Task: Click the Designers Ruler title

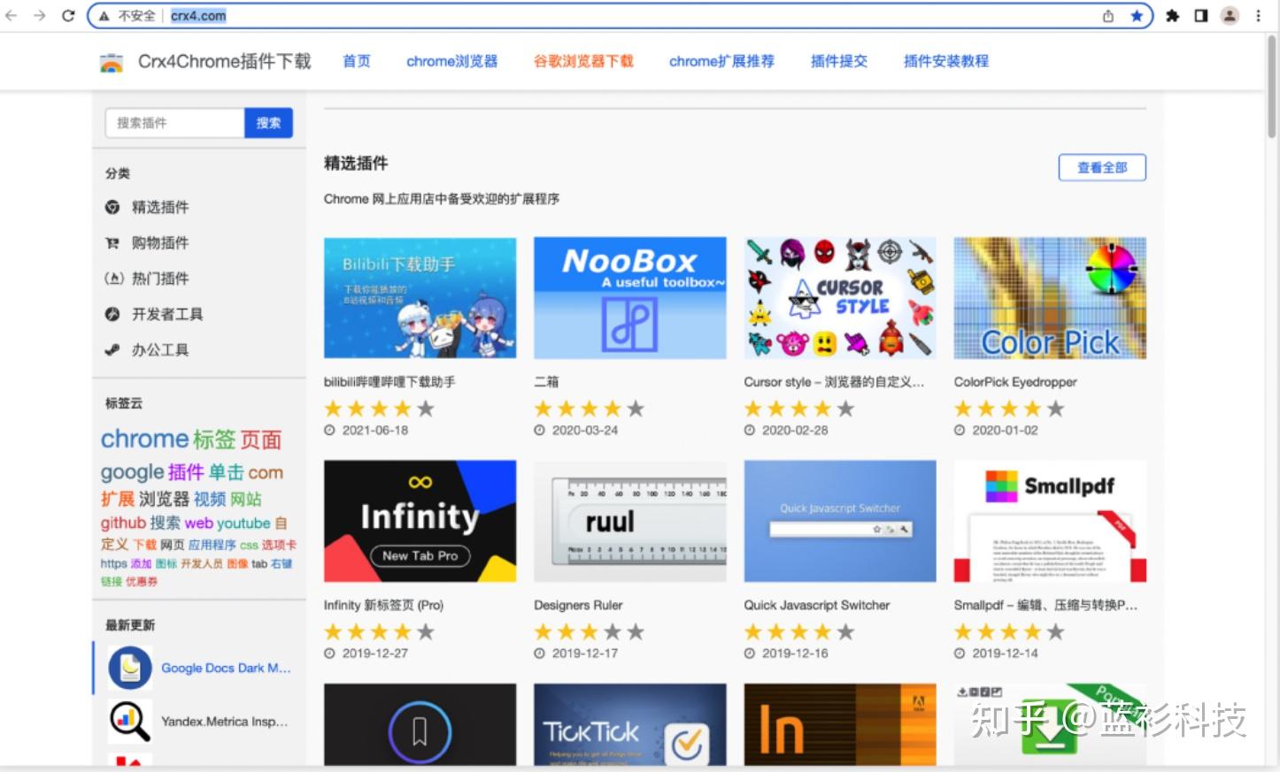Action: pyautogui.click(x=578, y=605)
